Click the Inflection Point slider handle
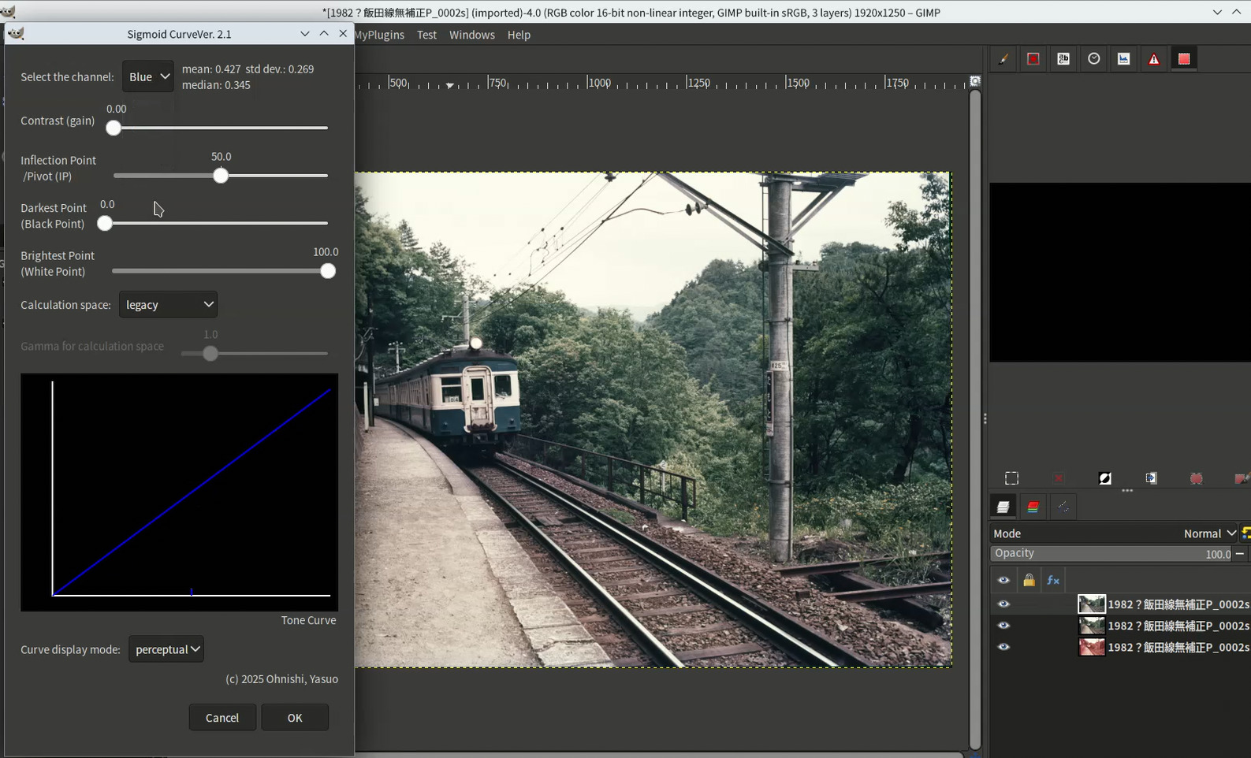 point(221,176)
